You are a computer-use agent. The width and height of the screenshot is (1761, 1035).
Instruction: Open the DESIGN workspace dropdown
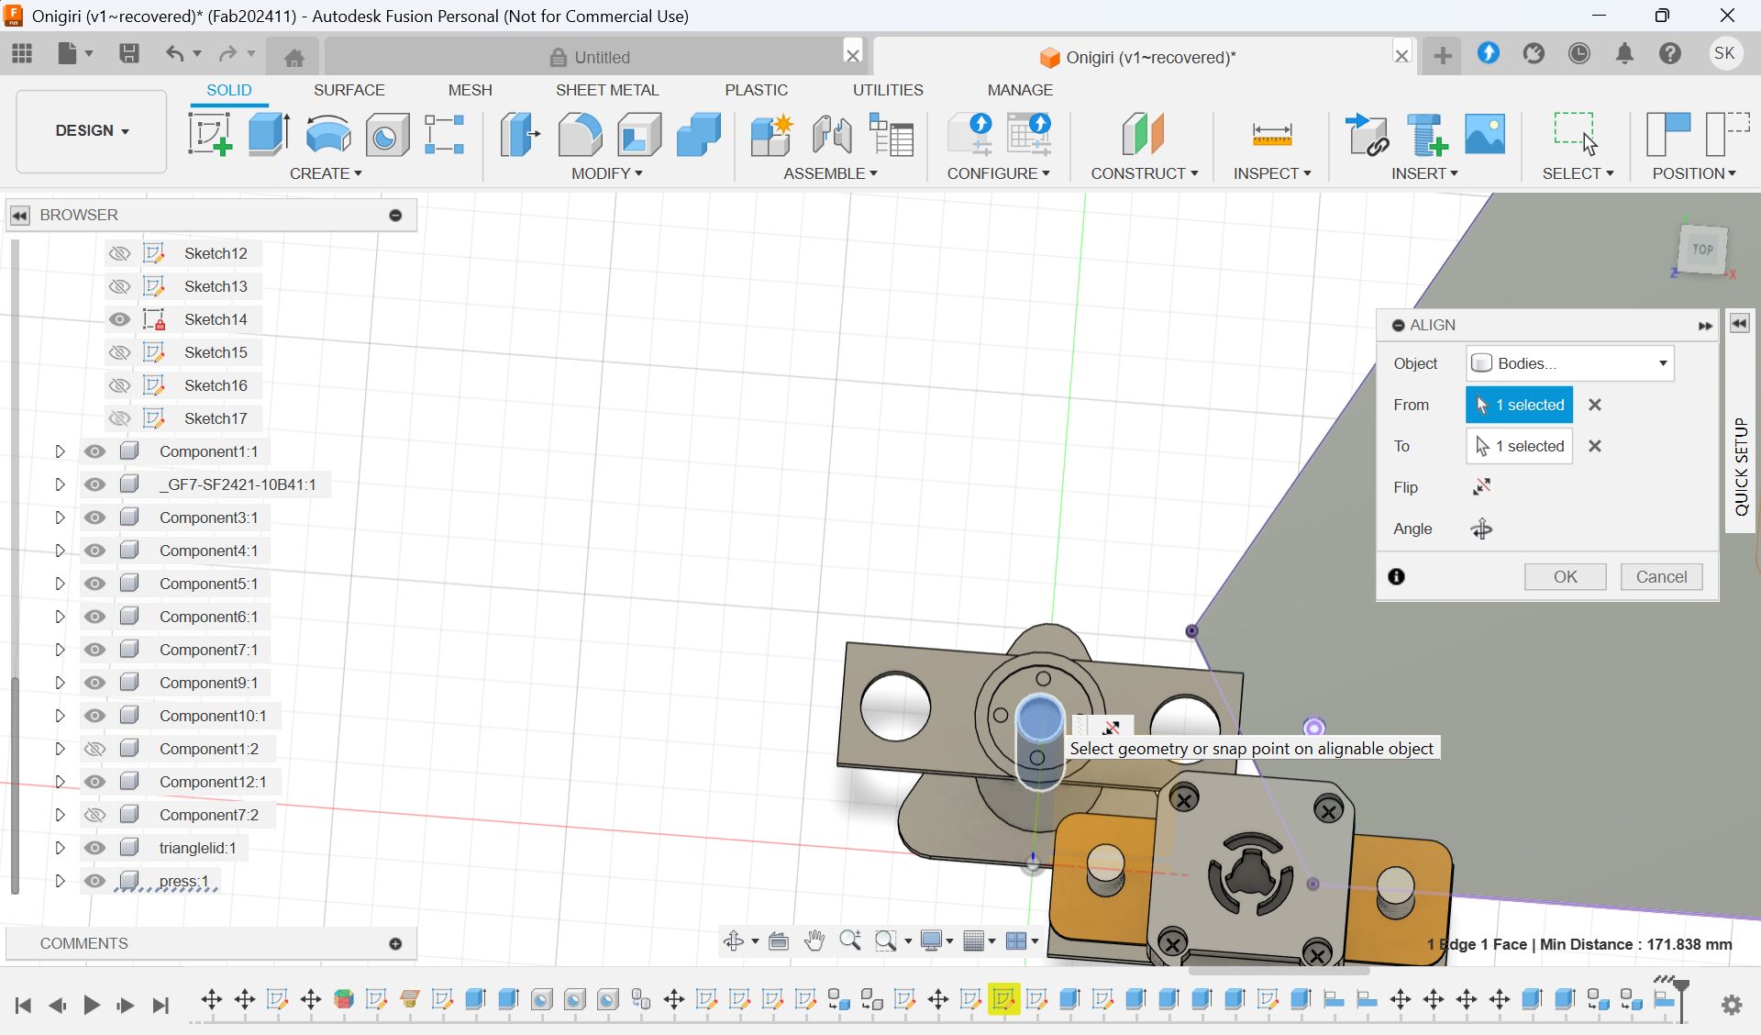(91, 130)
